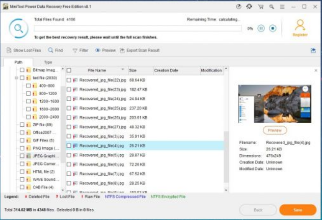Toggle the select-all checkbox in file list header

69,70
